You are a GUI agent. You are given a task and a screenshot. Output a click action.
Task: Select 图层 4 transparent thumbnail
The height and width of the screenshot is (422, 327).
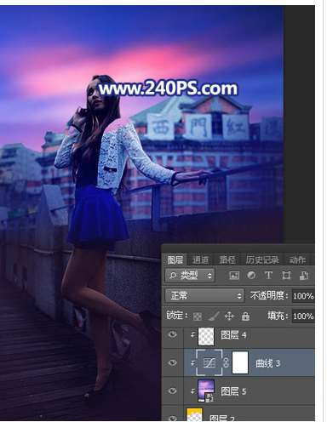pyautogui.click(x=206, y=336)
